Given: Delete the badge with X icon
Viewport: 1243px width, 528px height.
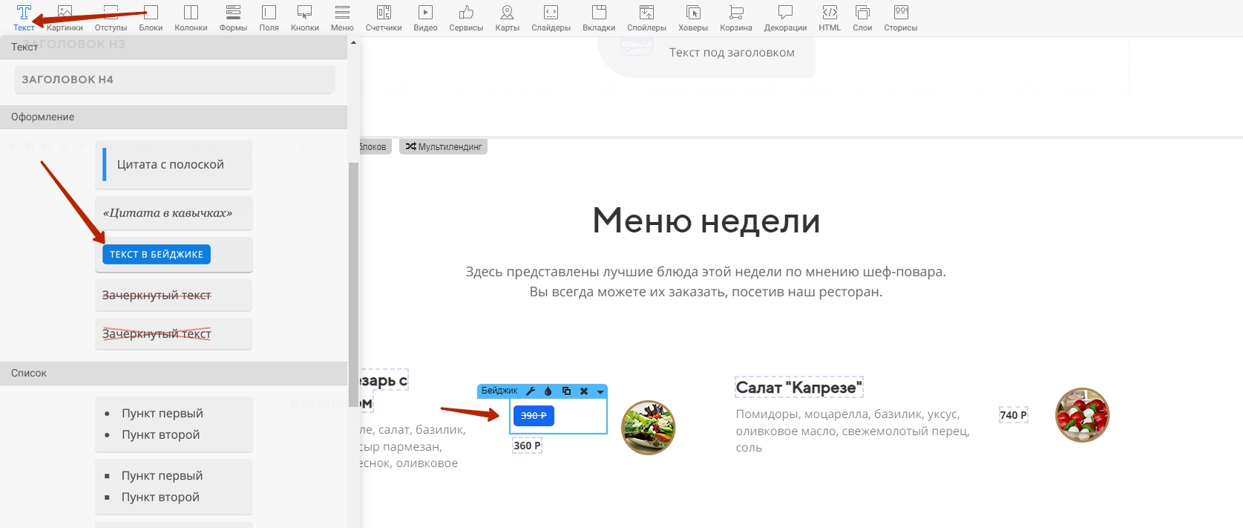Looking at the screenshot, I should pos(584,391).
